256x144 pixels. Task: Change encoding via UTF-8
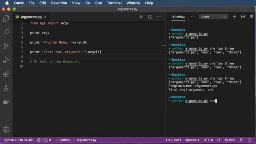[x=208, y=140]
